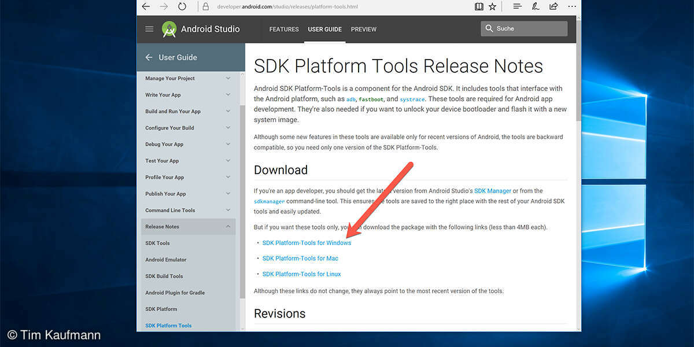Click the SDK Platform Tools Release Notes heading
The image size is (694, 347).
coord(398,66)
